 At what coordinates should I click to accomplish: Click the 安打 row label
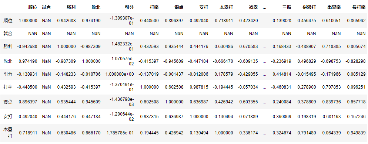click(8, 117)
